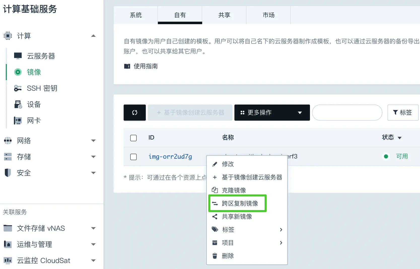Choose 修改 from the context menu

(247, 164)
